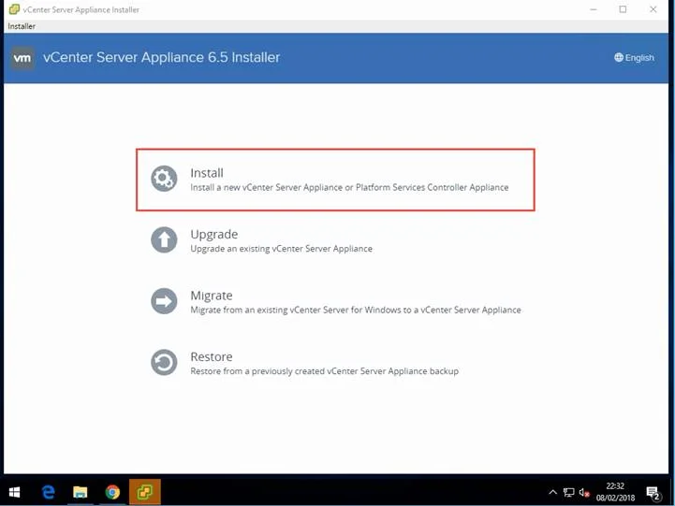This screenshot has height=506, width=675.
Task: Click 'Upgrade an existing vCenter Server Appliance' text
Action: pos(281,249)
